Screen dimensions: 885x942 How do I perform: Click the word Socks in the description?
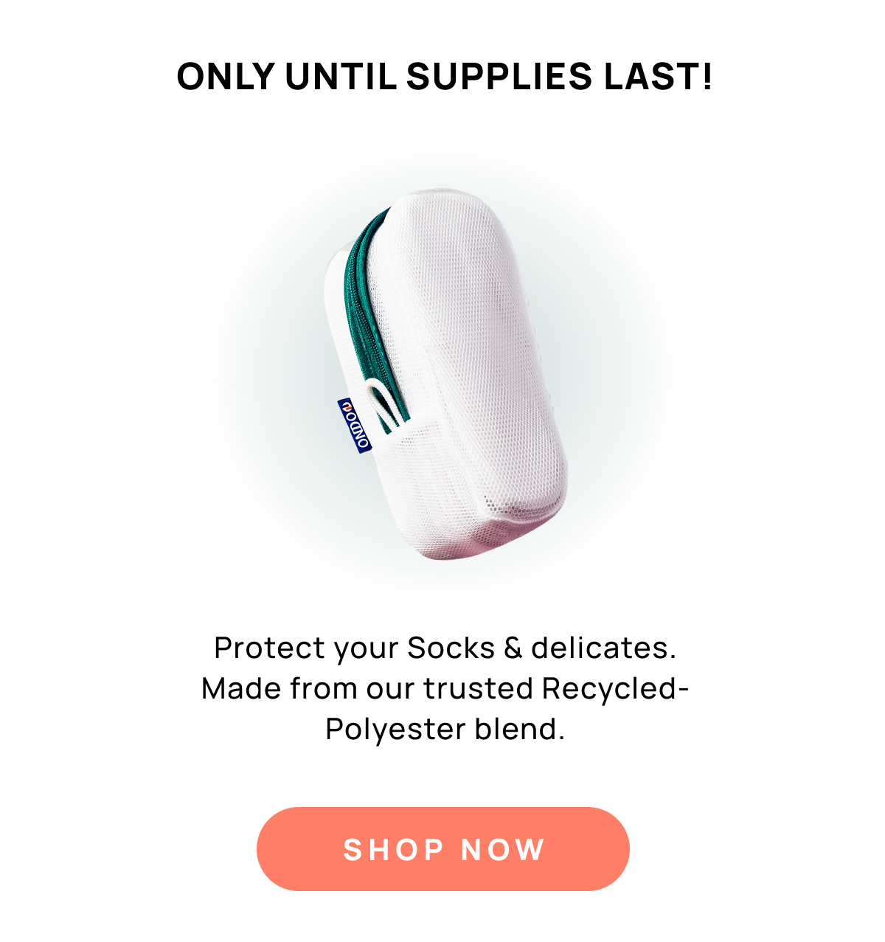click(451, 648)
